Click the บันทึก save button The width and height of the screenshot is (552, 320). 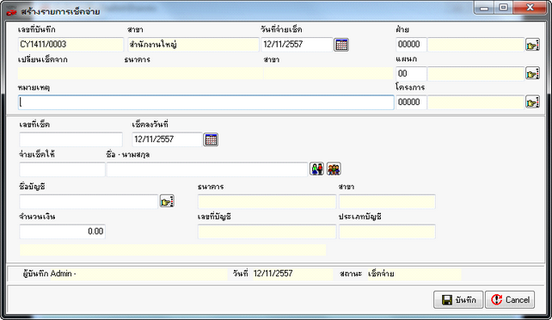pyautogui.click(x=458, y=300)
